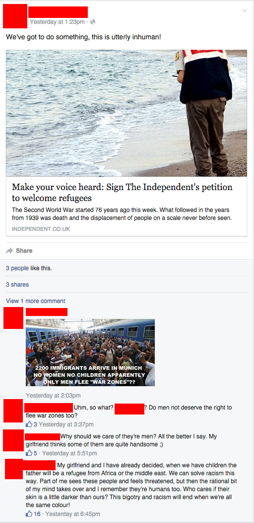Click the comment timestamp Yesterday at 3:37pm
254x523 pixels.
66,424
